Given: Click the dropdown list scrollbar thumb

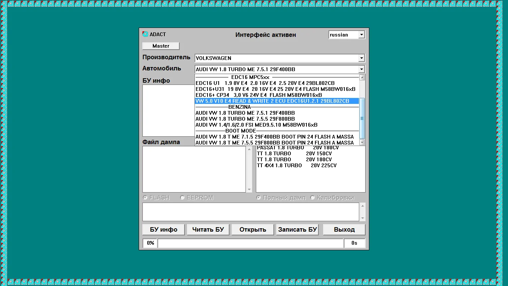Looking at the screenshot, I should tap(362, 118).
